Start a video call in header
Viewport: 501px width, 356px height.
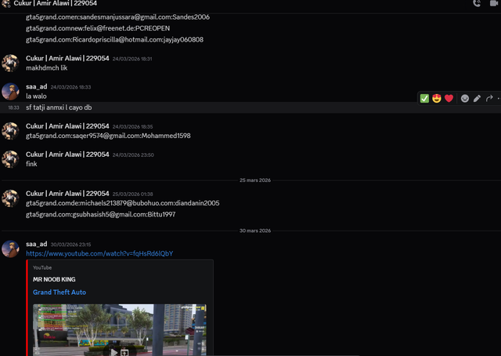tap(494, 3)
